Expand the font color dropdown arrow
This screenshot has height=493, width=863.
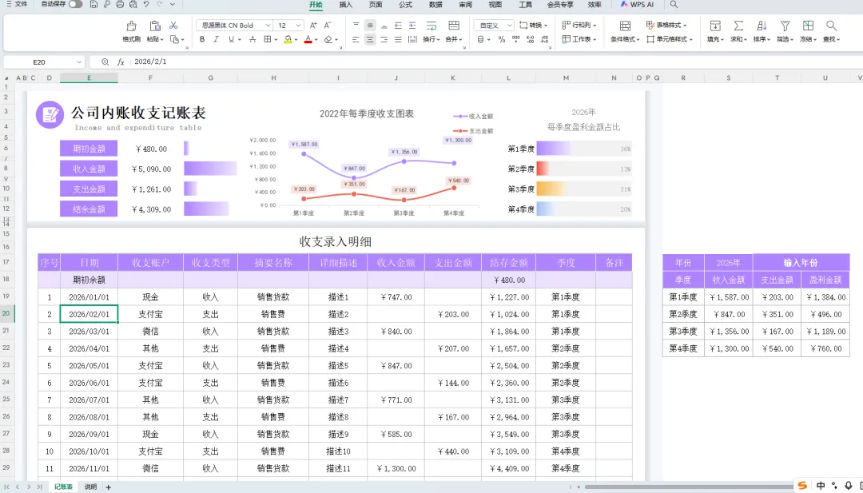coord(316,40)
